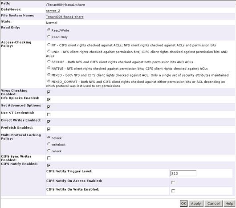The height and width of the screenshot is (208, 236).
Task: Select rwlock locking policy
Action: coord(49,151)
